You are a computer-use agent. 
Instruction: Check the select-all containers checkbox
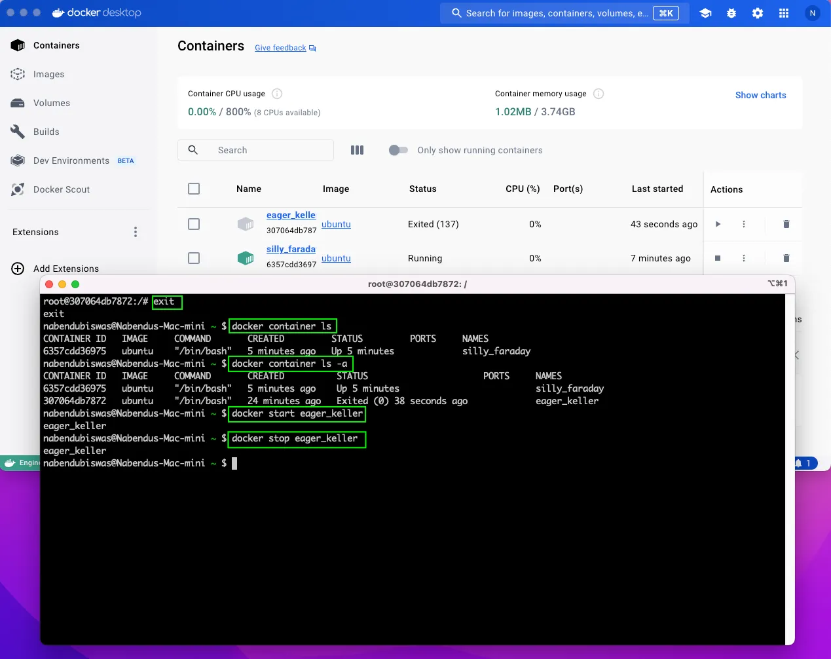click(194, 189)
